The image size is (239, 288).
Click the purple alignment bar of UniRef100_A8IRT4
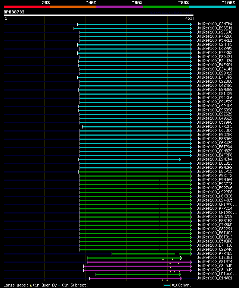click(139, 262)
